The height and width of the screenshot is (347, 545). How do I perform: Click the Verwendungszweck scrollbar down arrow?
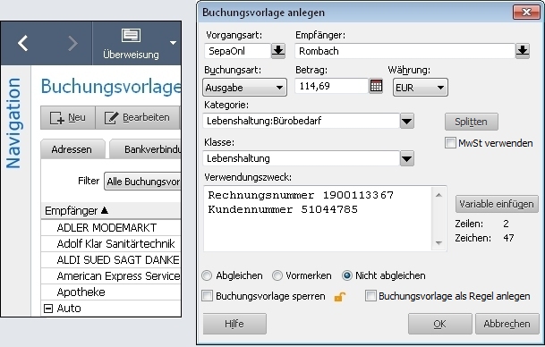tap(439, 242)
